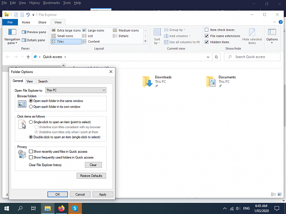Toggle the Hidden items checkbox
286x214 pixels.
207,42
